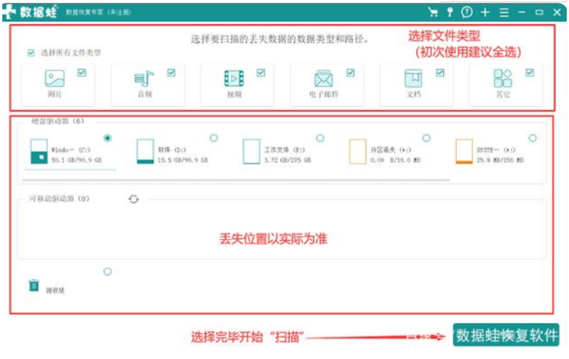Select the 分区丢失 partition radio button
The width and height of the screenshot is (569, 359).
[427, 138]
